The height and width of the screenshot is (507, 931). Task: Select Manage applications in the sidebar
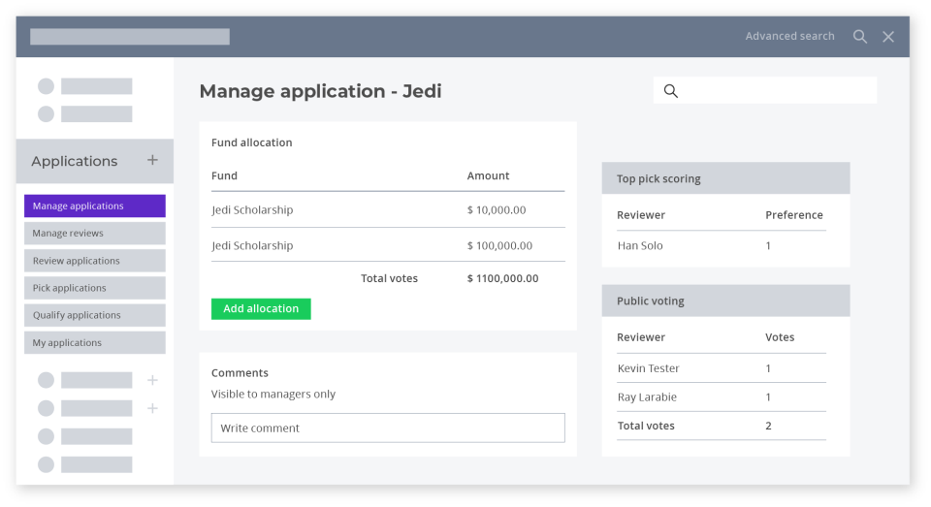coord(95,206)
